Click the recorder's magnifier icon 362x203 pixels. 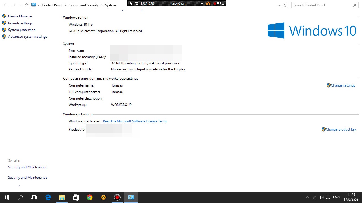coord(137,3)
